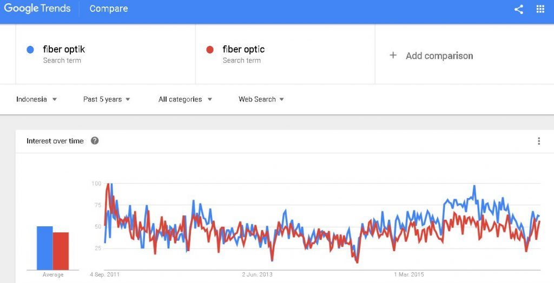Select the fiber optik search term
Viewport: 554px width, 283px height.
click(x=64, y=50)
